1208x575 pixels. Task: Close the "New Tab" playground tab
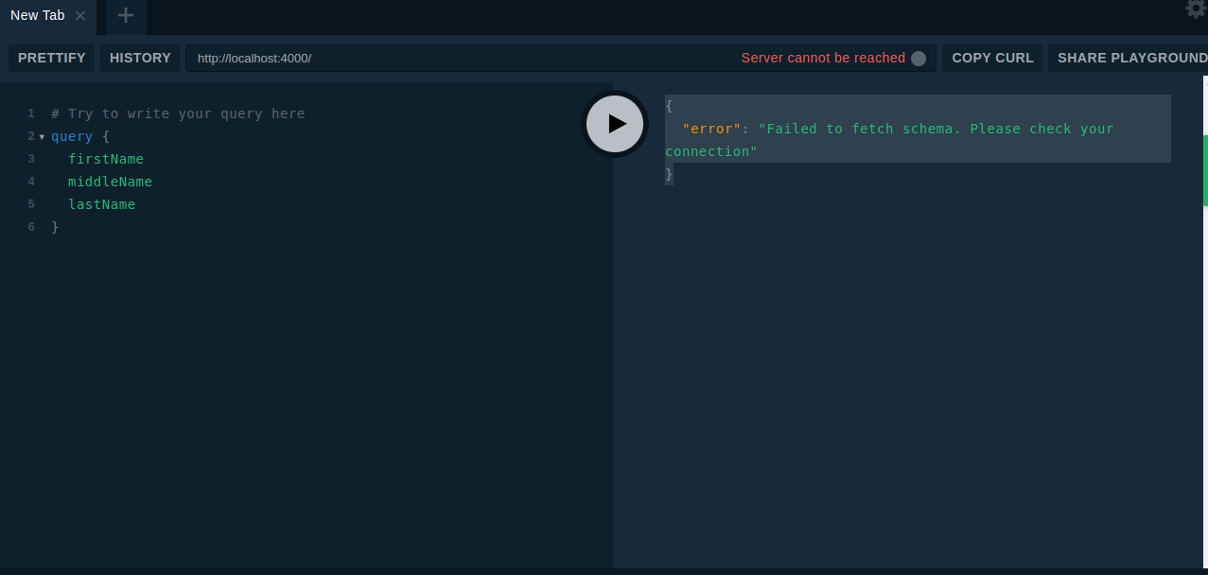79,15
